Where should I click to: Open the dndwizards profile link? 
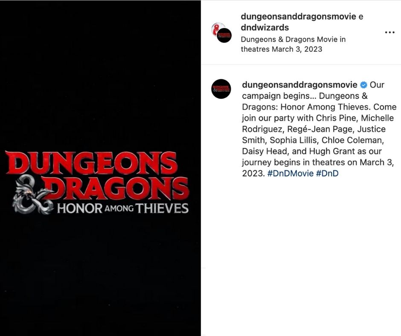(264, 27)
